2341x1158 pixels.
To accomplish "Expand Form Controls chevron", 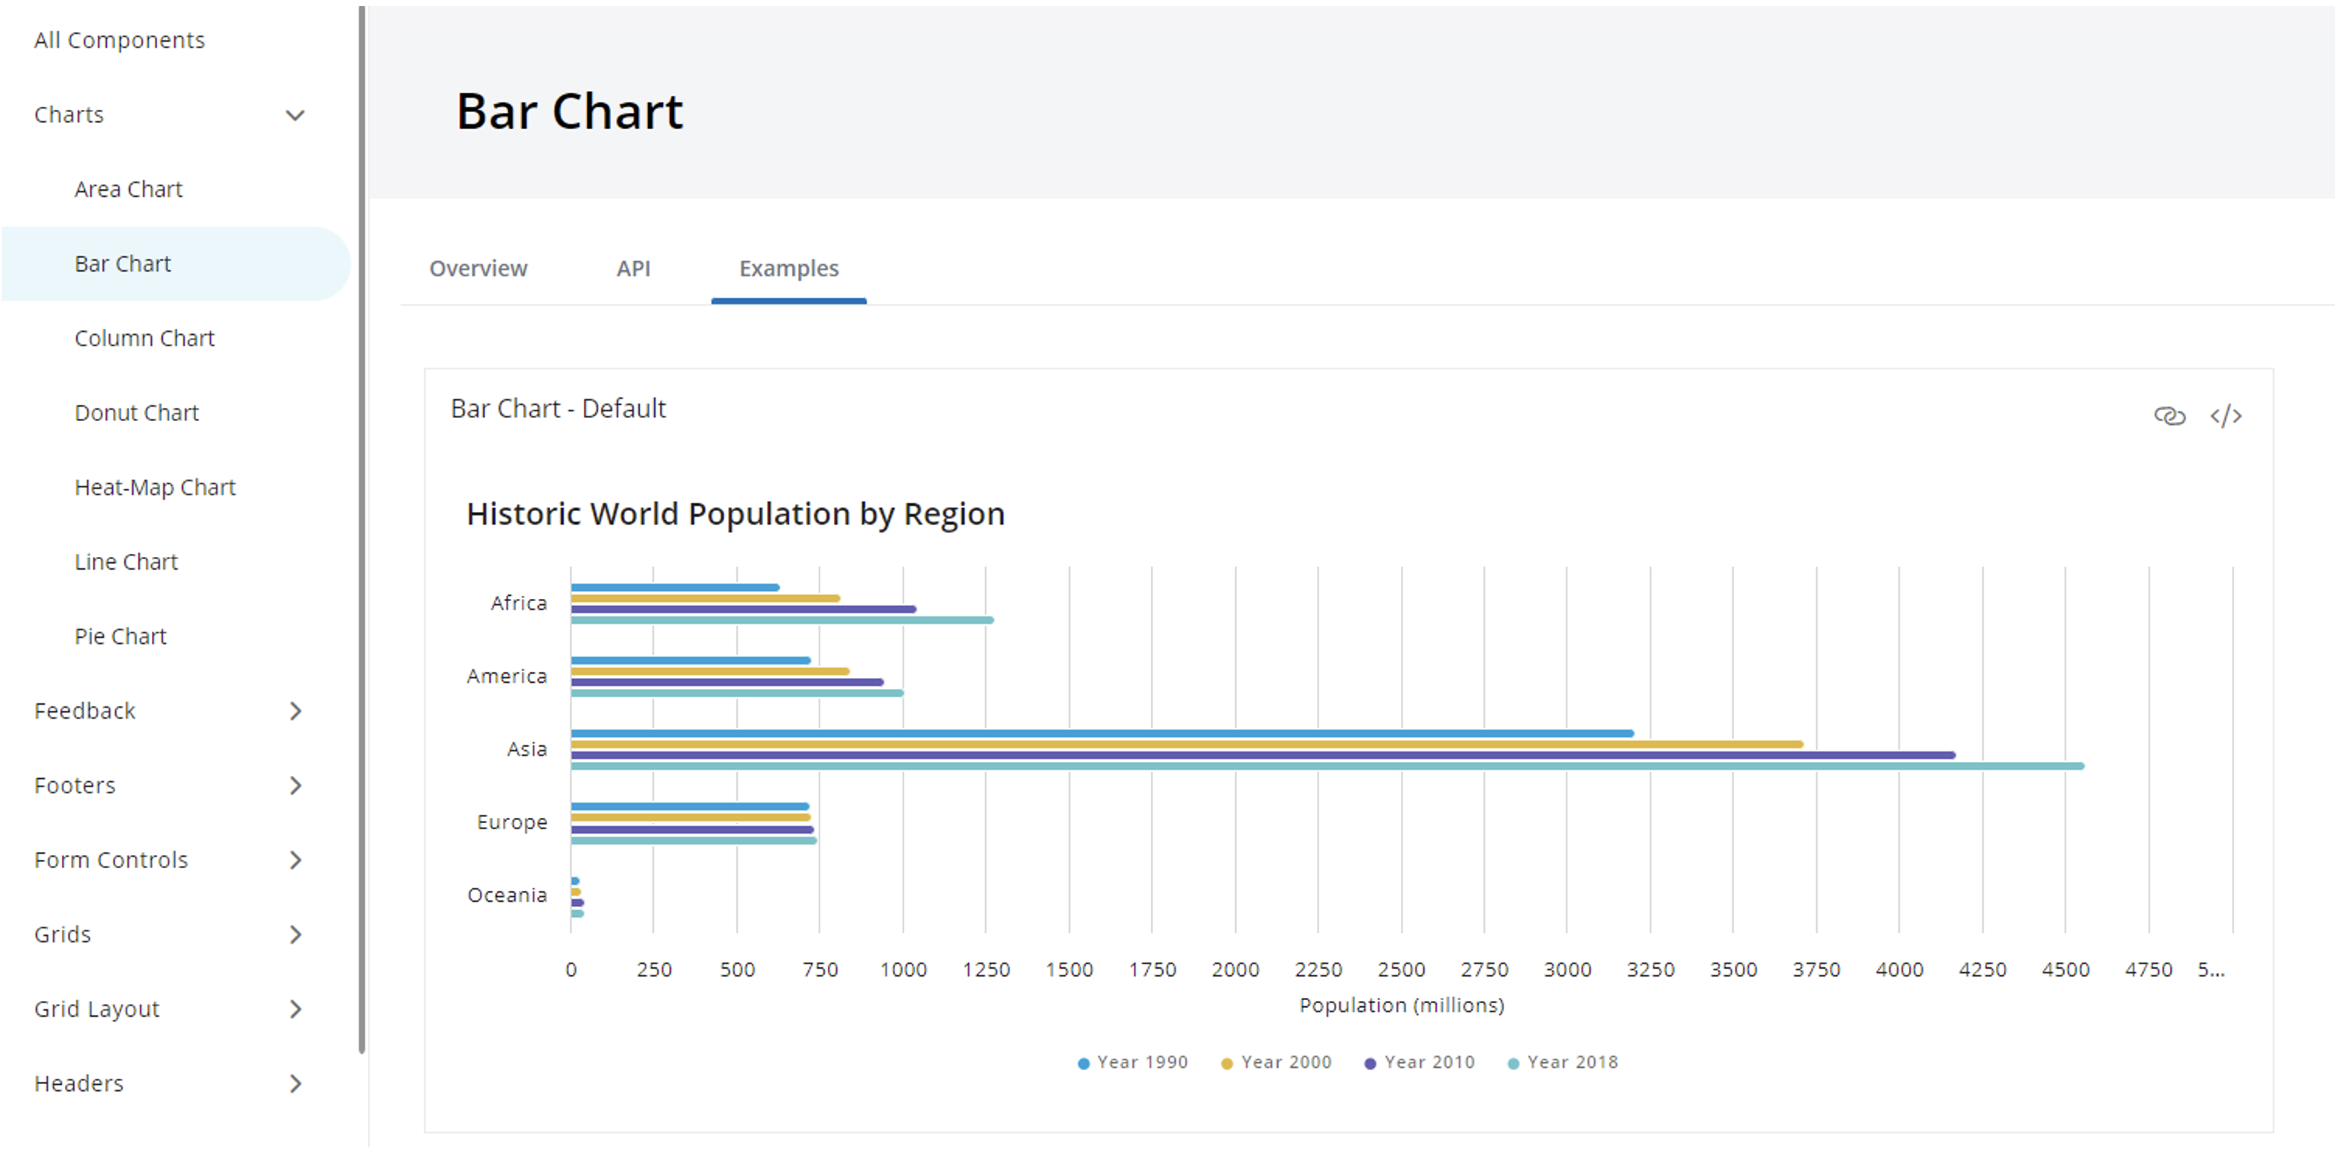I will [x=295, y=860].
